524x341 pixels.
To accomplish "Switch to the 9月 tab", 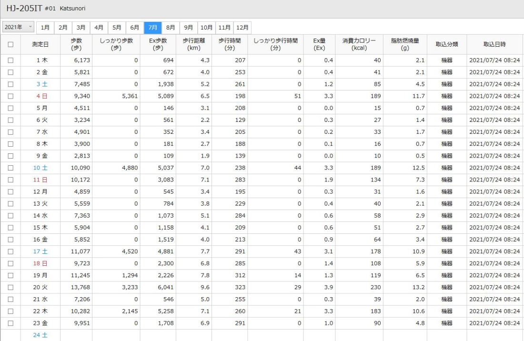I will (189, 28).
